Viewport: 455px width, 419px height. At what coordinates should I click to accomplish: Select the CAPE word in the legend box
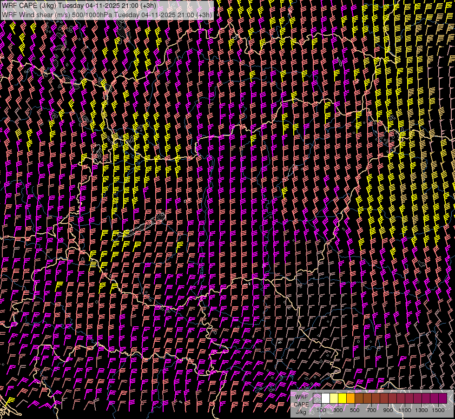point(301,405)
